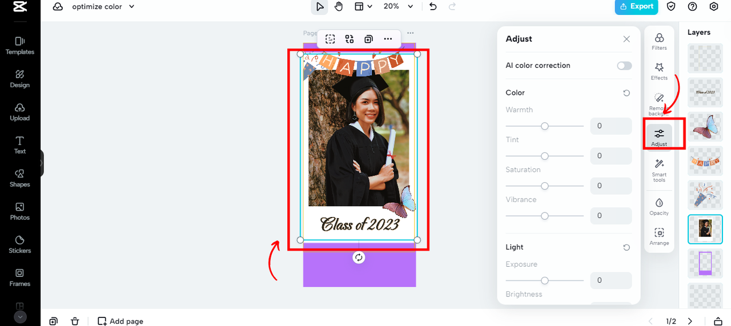Open the Photos panel
731x326 pixels.
coord(20,211)
